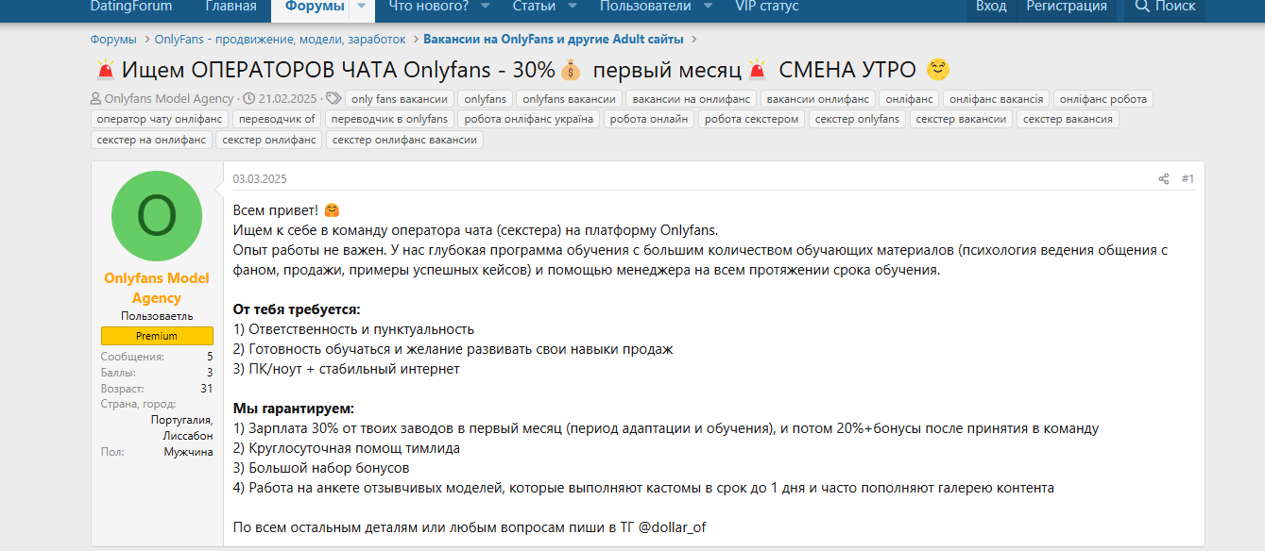Click the Telegram handle @dollar_of text
The image size is (1265, 551).
pyautogui.click(x=672, y=527)
